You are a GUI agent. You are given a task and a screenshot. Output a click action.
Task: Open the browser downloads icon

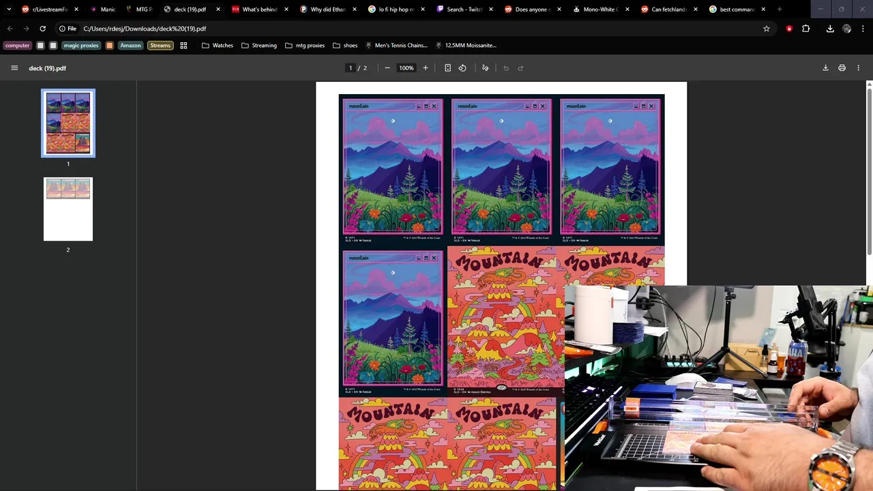pos(830,29)
